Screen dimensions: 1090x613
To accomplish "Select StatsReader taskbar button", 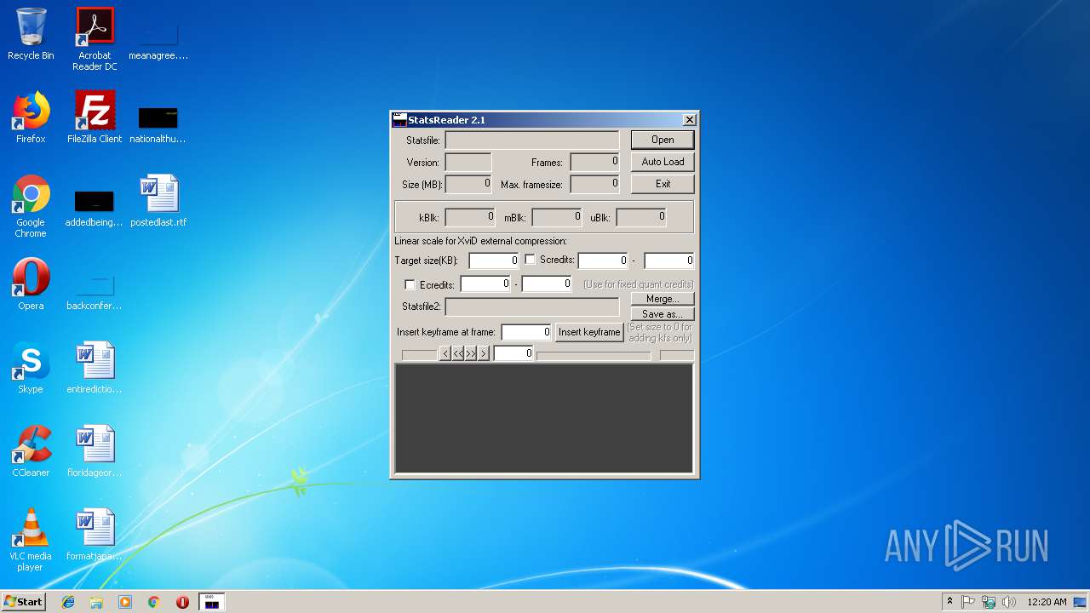I will (212, 602).
